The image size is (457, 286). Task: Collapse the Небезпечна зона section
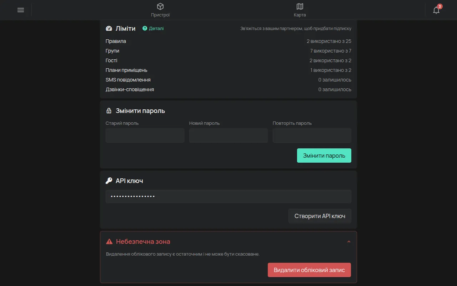[349, 242]
